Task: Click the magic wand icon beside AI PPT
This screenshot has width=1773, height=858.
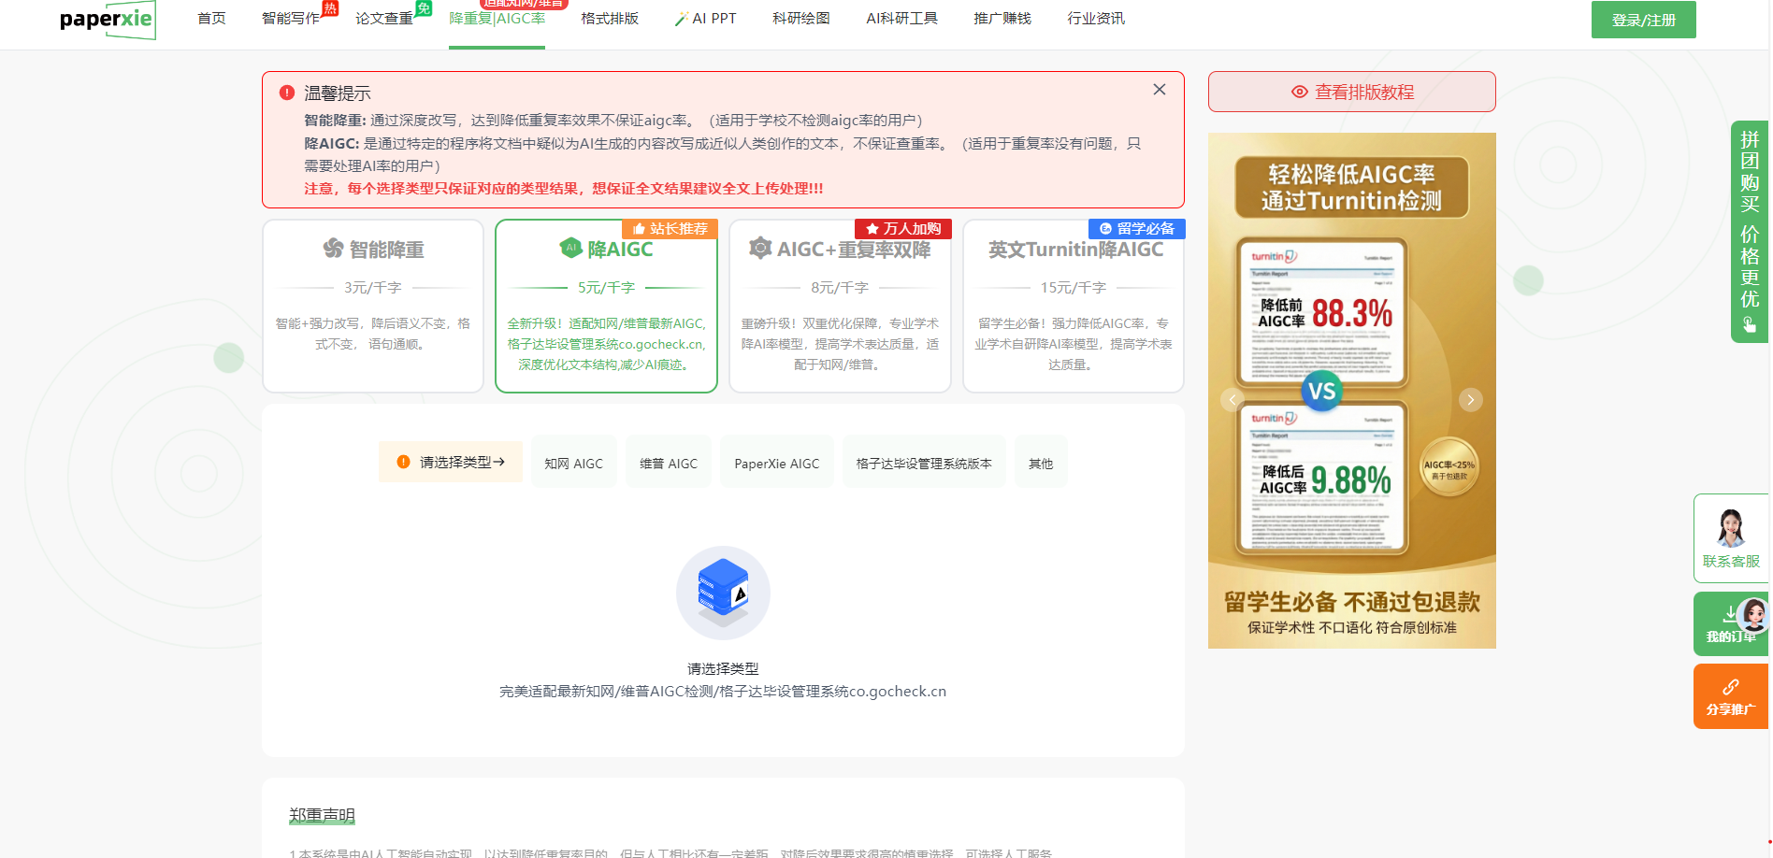Action: 682,19
